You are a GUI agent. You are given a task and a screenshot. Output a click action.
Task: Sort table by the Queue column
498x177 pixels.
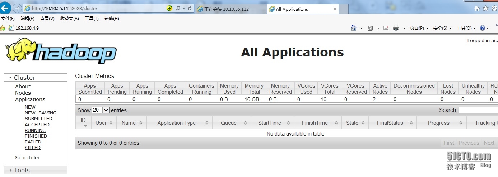(x=232, y=123)
